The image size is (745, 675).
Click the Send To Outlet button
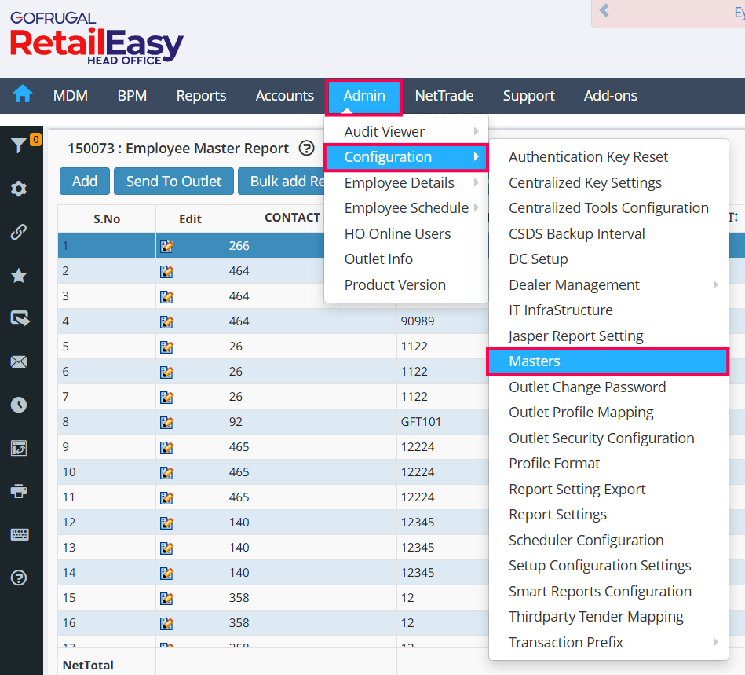tap(174, 182)
